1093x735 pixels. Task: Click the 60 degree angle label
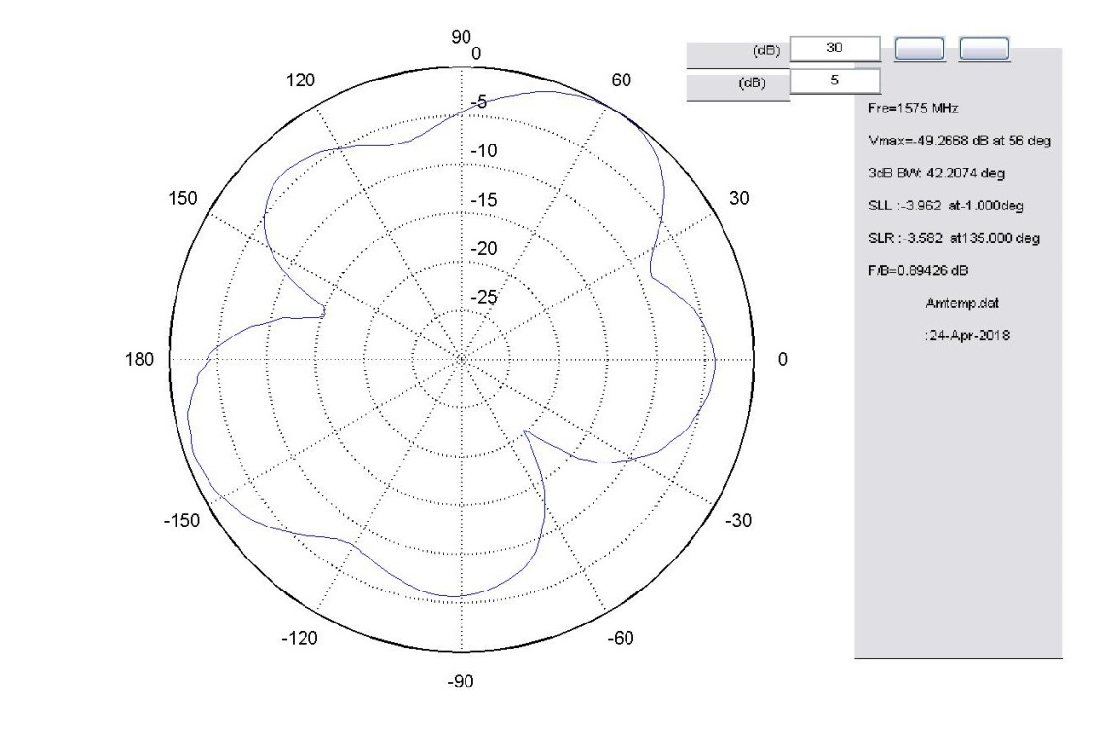[x=622, y=81]
